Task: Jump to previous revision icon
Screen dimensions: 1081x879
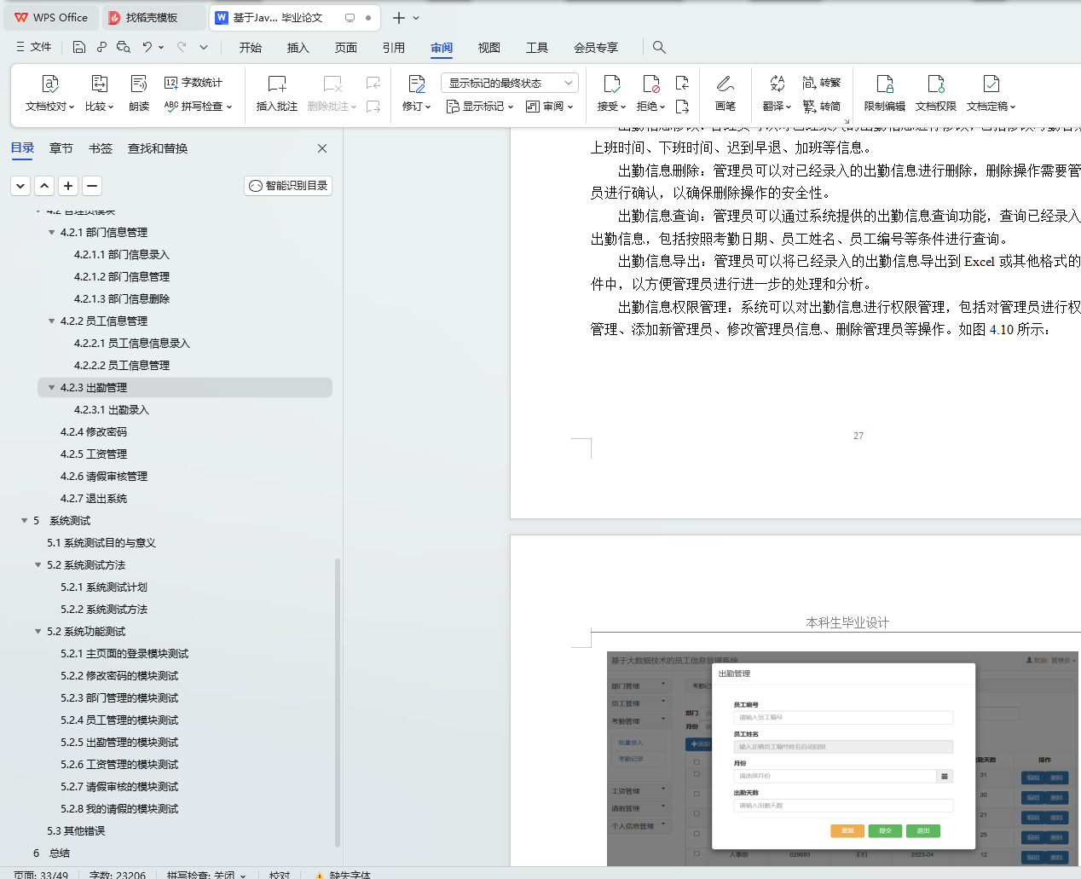Action: tap(682, 83)
